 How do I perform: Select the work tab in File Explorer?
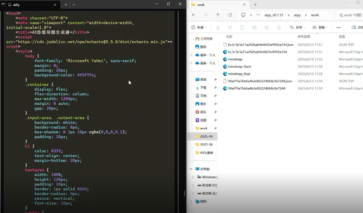coord(219,5)
